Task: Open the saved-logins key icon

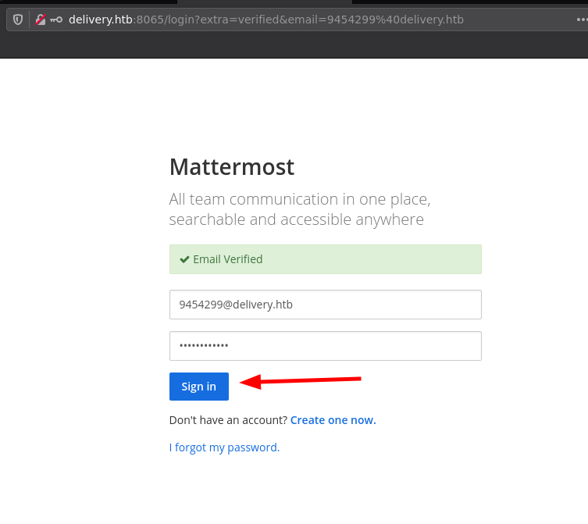Action: [56, 20]
